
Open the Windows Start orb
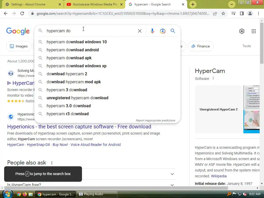[7, 194]
